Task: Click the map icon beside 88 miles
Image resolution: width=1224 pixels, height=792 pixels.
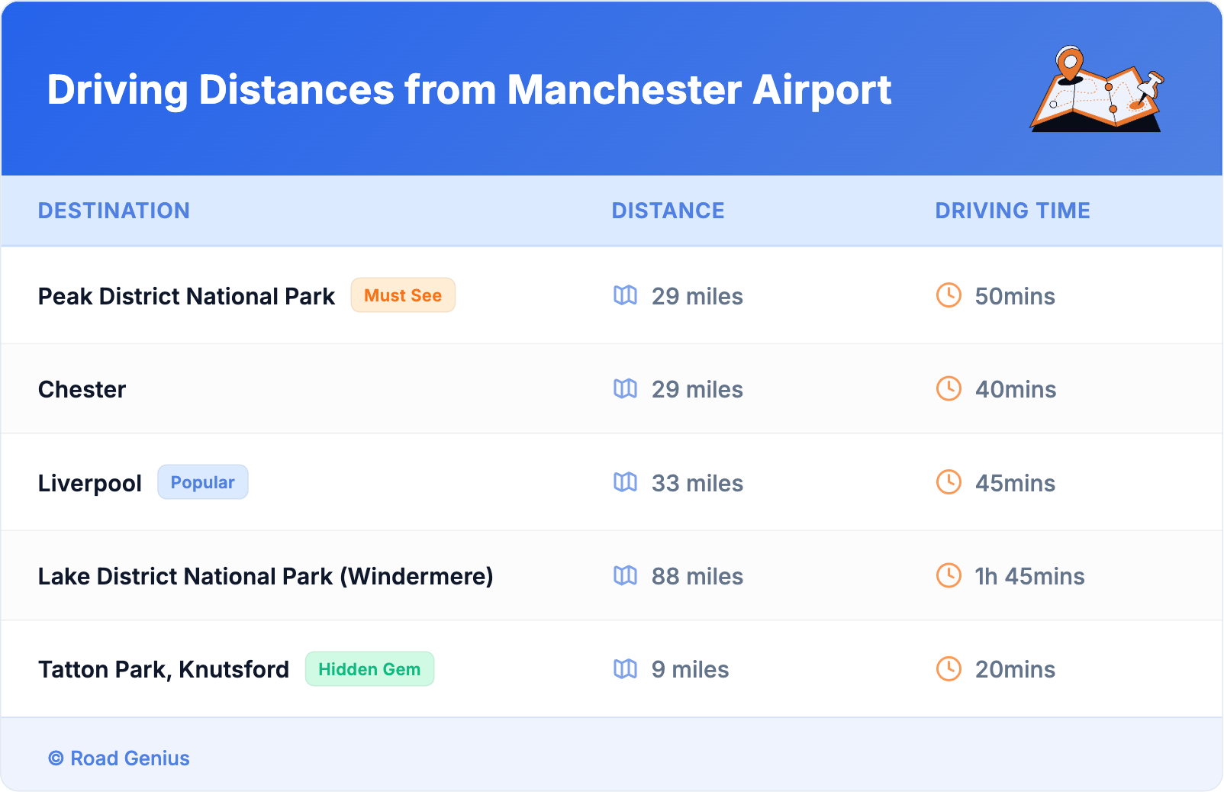Action: (625, 576)
